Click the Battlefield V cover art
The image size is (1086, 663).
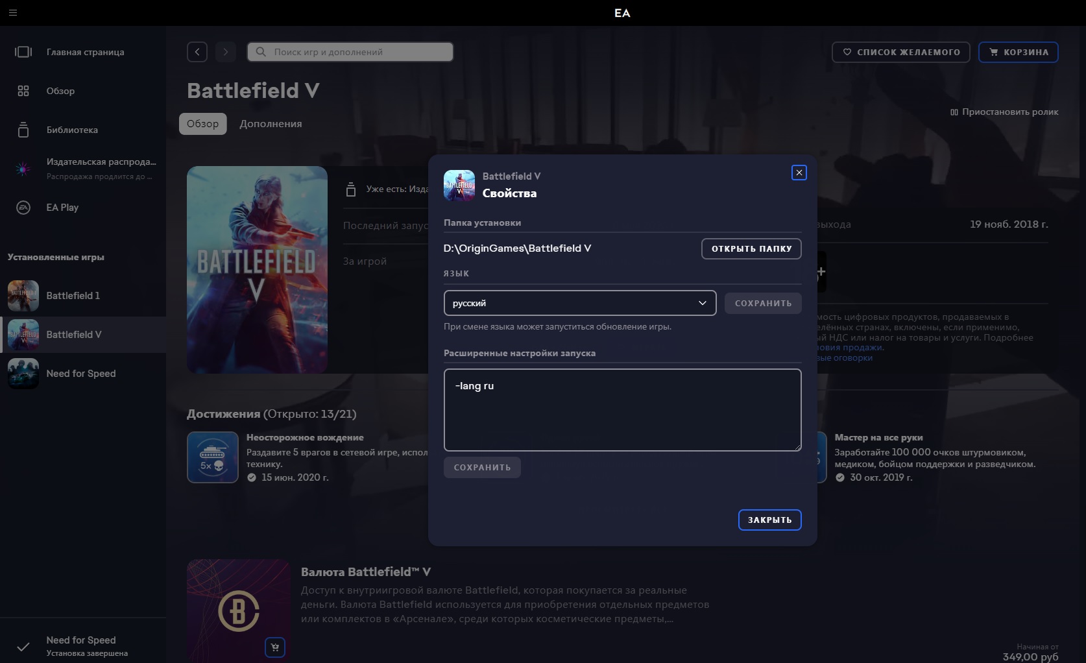coord(257,270)
